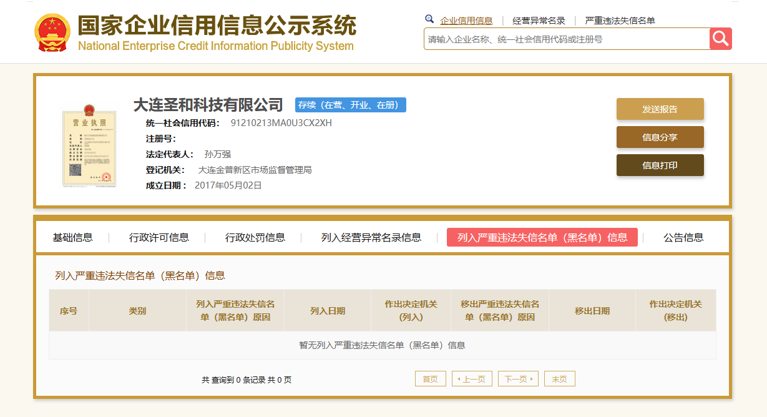Click the 共查询到 0 条记录 summary text
767x417 pixels.
coord(247,380)
